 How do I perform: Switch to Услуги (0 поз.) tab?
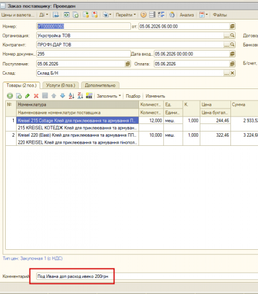61,86
